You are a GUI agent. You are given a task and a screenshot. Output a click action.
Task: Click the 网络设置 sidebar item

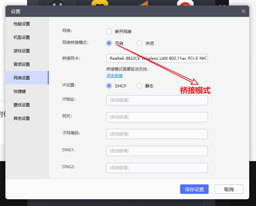click(22, 78)
